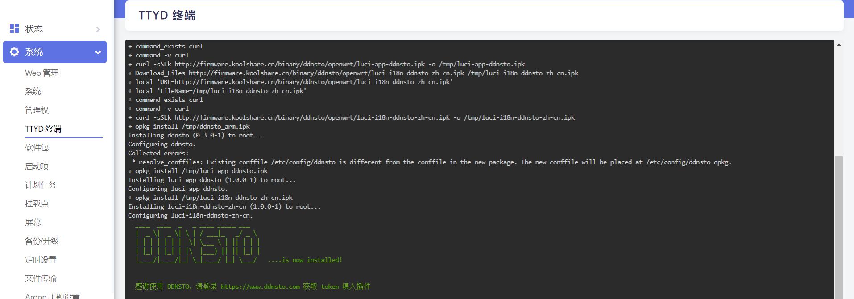
Task: Open 定时设置 timer settings
Action: coord(41,260)
